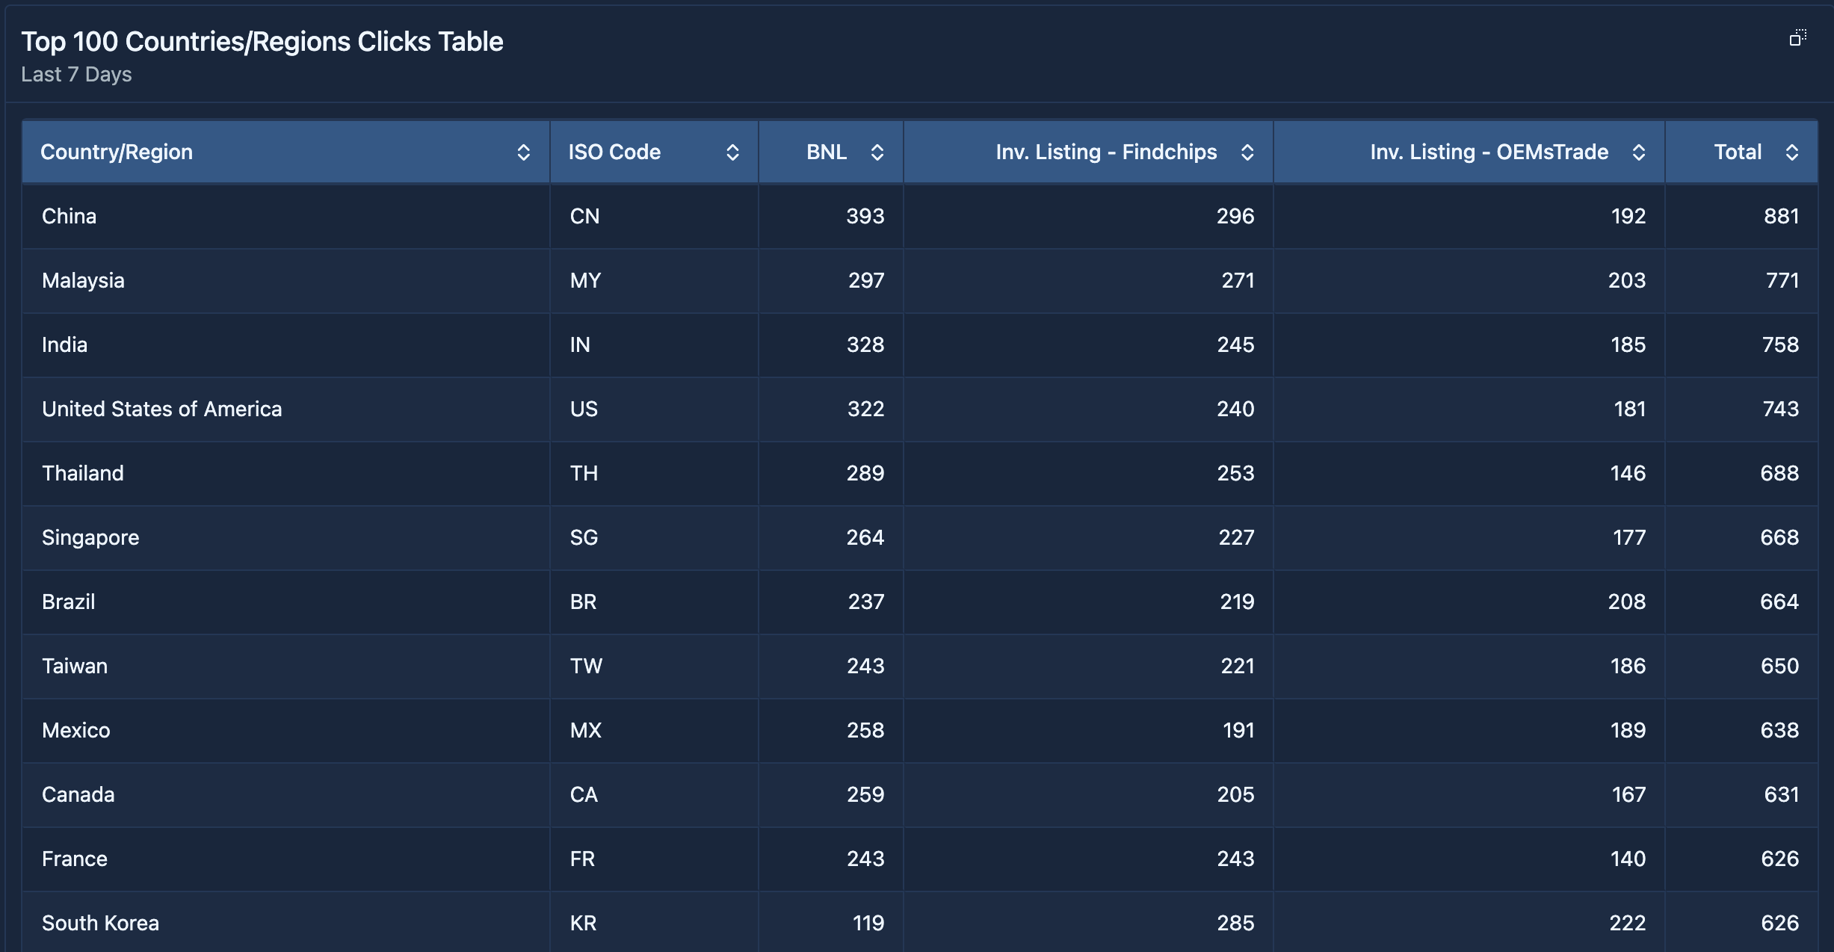Click the expand panel icon at top right
This screenshot has height=952, width=1834.
click(x=1797, y=39)
